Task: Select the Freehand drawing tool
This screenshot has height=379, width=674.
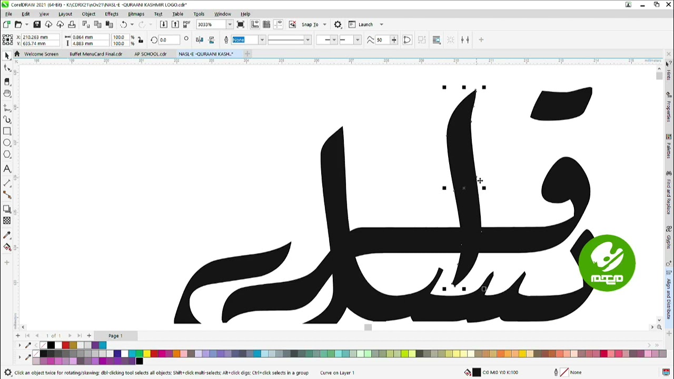Action: pyautogui.click(x=7, y=107)
